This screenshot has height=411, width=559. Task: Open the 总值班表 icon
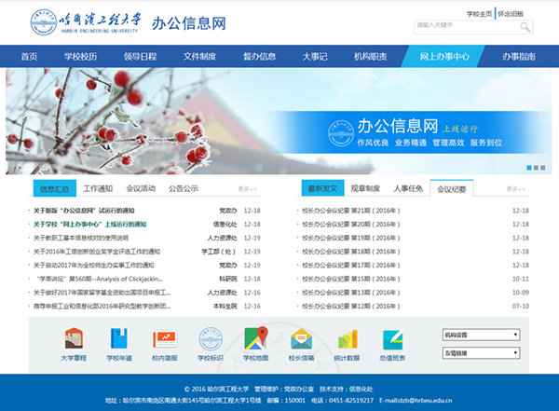click(392, 339)
